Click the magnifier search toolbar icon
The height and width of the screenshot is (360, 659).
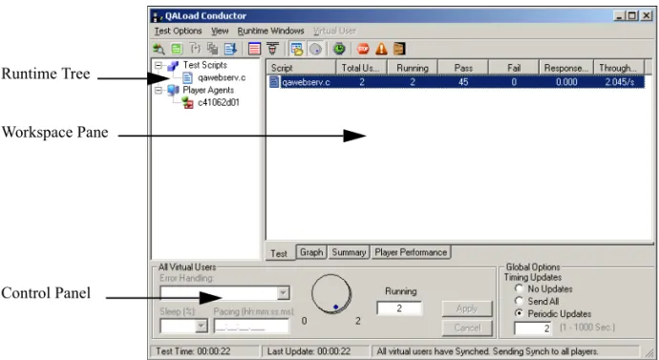point(159,49)
